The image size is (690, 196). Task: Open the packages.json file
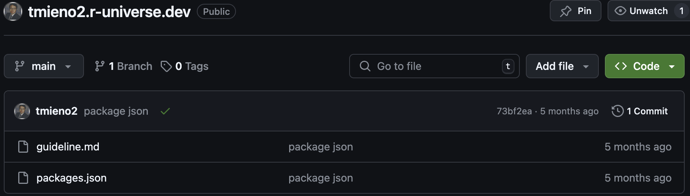click(x=71, y=178)
